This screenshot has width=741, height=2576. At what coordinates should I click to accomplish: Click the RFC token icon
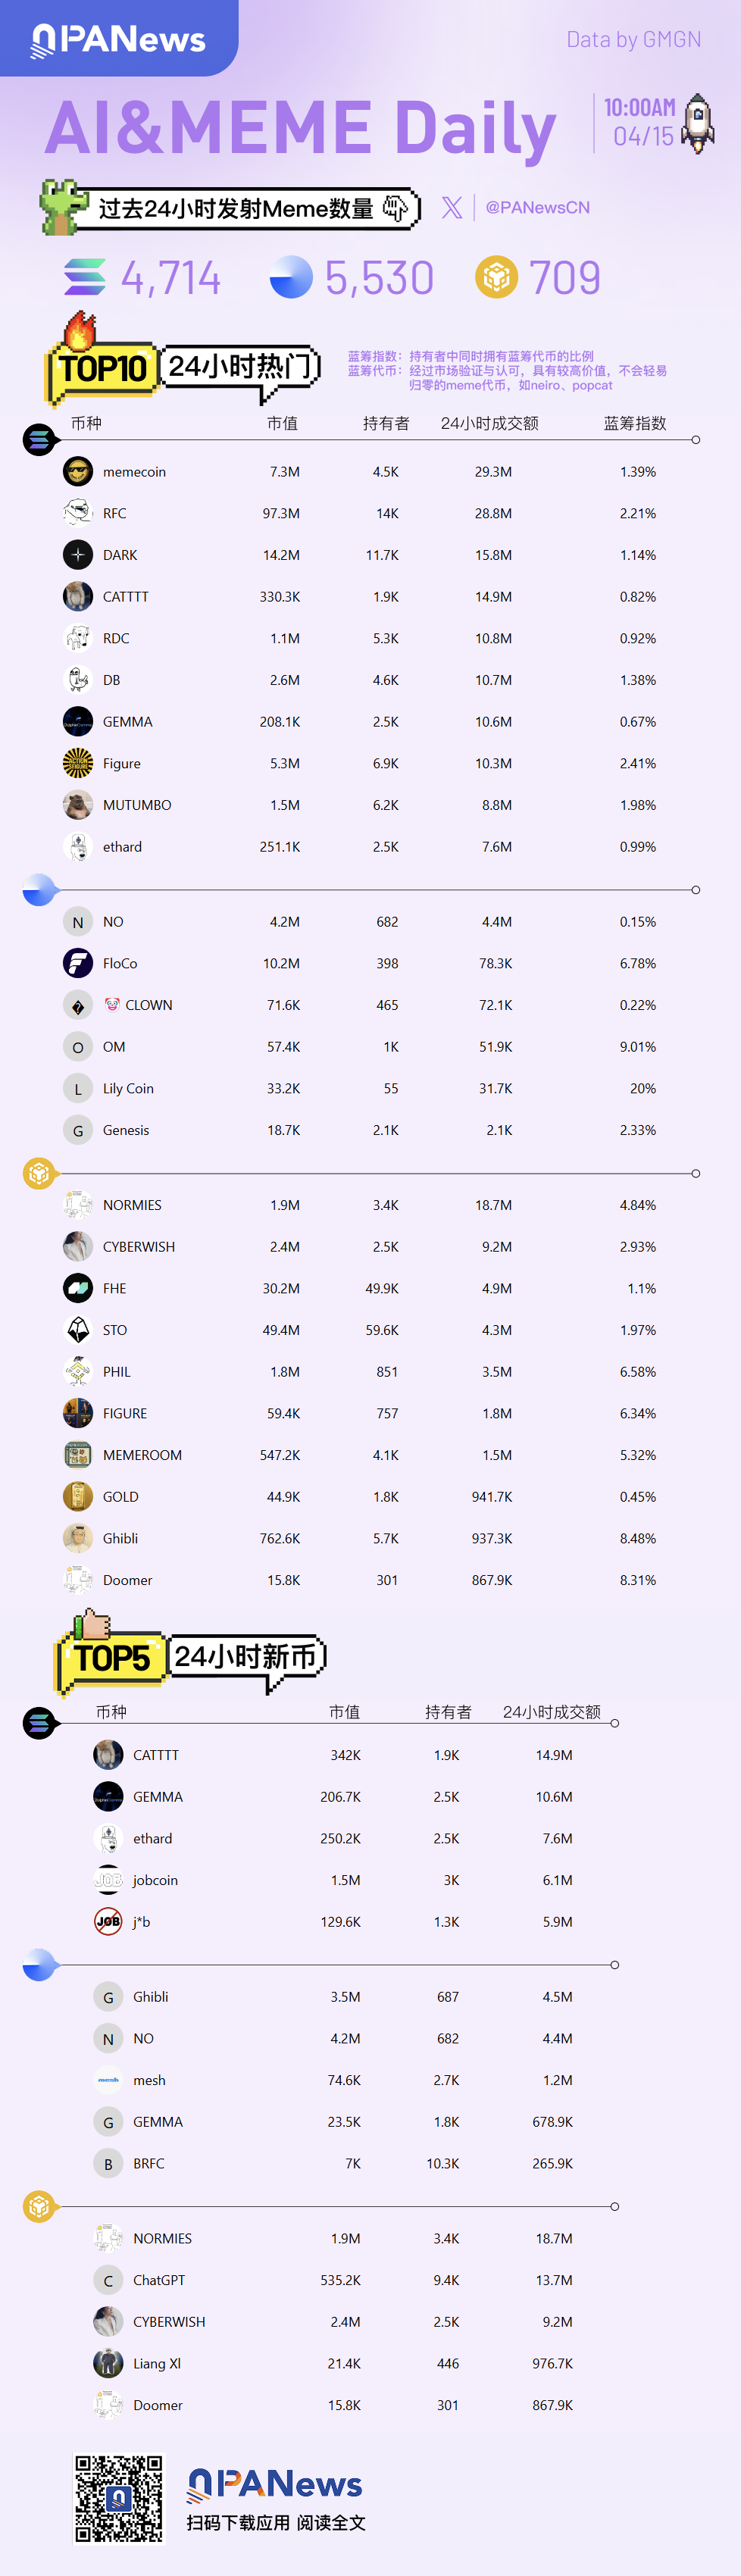coord(78,513)
